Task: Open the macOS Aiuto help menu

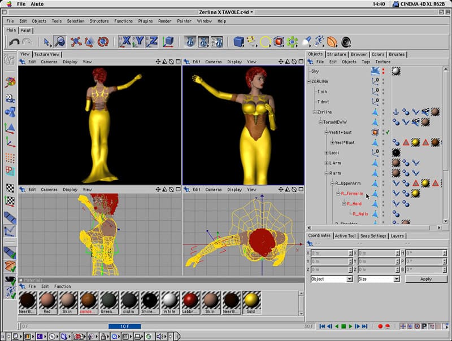Action: (37, 4)
